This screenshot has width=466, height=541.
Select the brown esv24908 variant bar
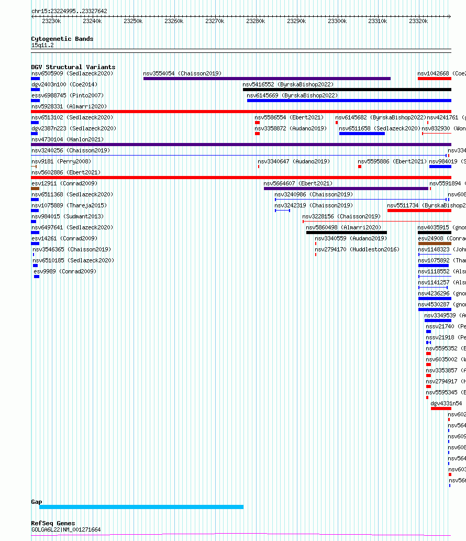(435, 244)
